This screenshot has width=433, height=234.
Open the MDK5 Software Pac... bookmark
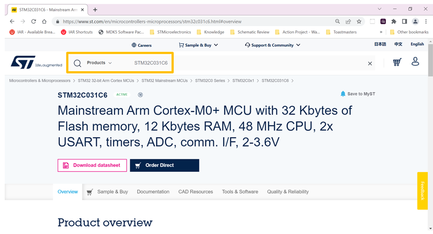click(x=121, y=32)
